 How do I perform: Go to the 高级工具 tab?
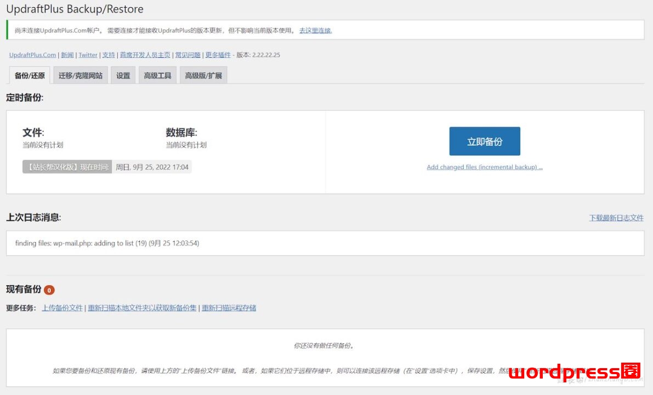point(157,75)
